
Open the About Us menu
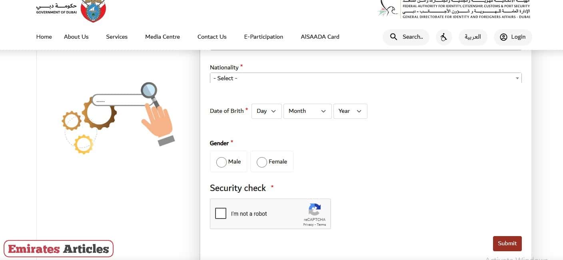76,37
